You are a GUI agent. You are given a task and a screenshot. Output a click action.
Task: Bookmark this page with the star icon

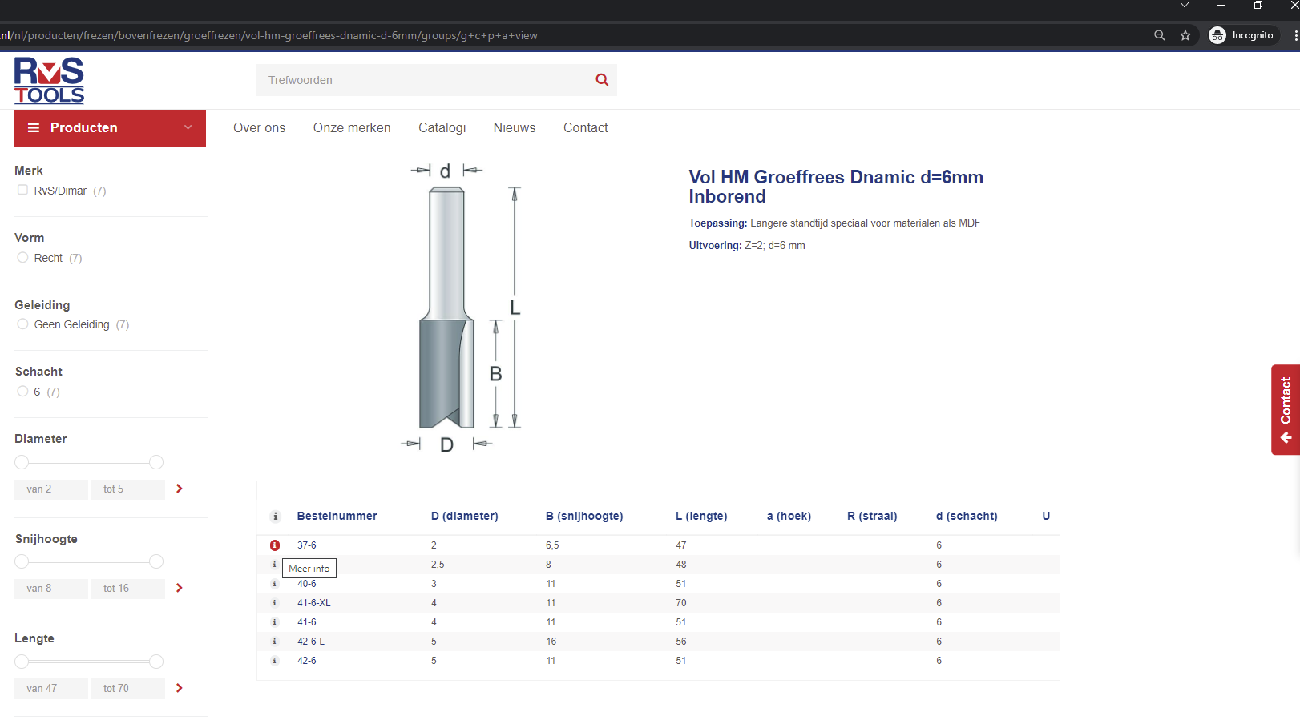click(x=1185, y=35)
